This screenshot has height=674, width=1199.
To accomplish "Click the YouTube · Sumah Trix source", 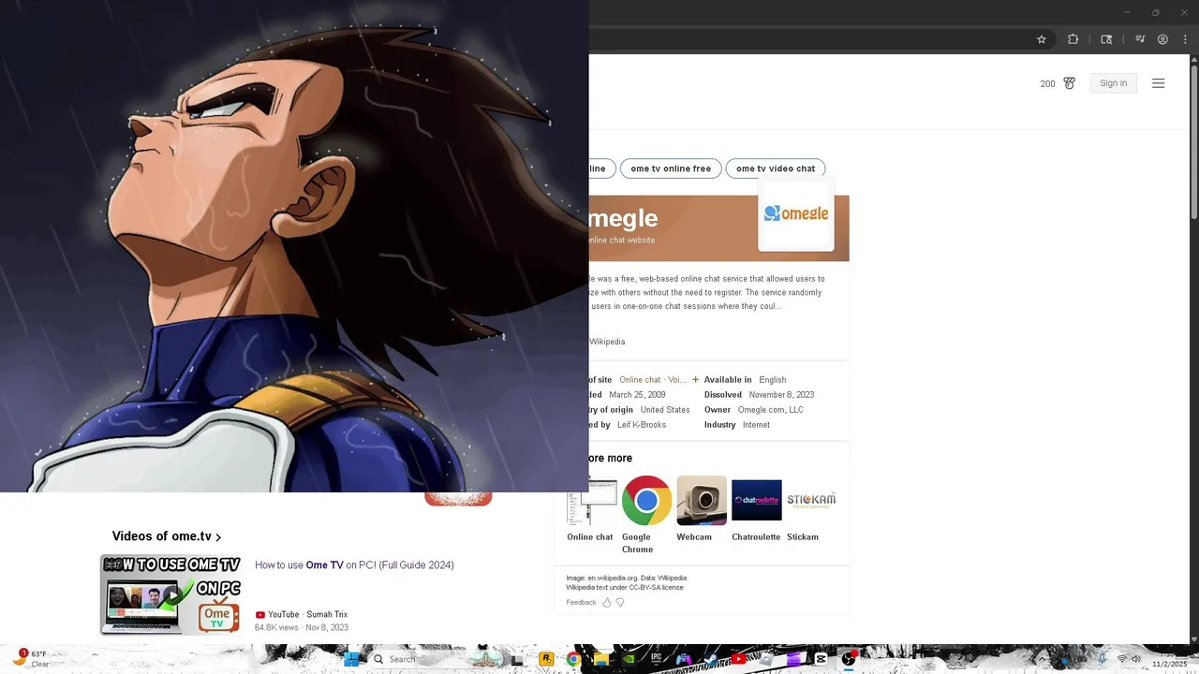I will click(301, 615).
